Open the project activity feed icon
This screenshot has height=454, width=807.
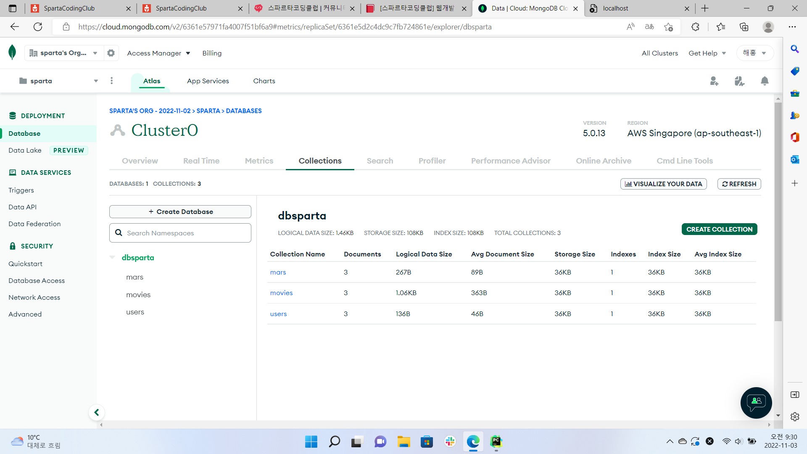pos(739,81)
